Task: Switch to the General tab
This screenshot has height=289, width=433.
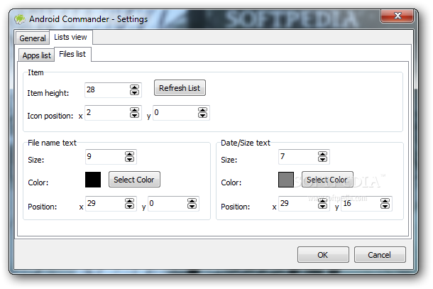Action: [x=33, y=38]
